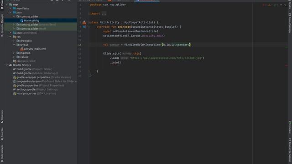This screenshot has width=292, height=164.
Task: Click line number 13 in the gutter
Action: pyautogui.click(x=80, y=45)
